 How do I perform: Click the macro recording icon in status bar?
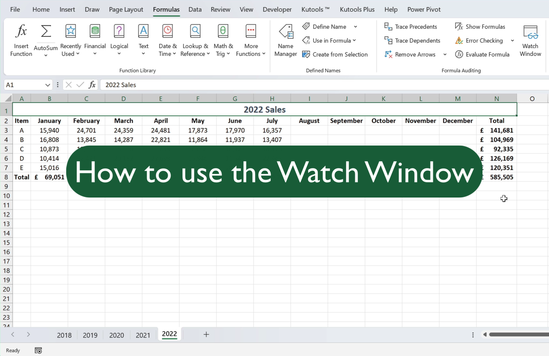[38, 351]
